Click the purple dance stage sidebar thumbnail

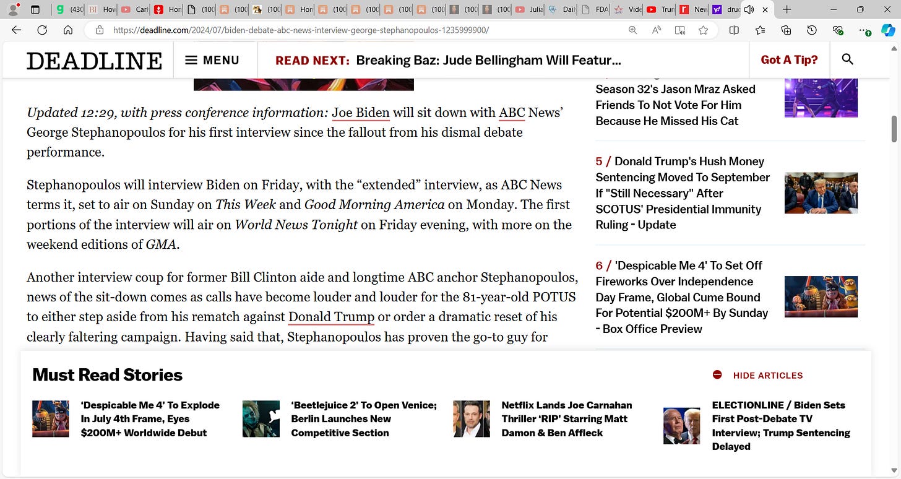821,98
